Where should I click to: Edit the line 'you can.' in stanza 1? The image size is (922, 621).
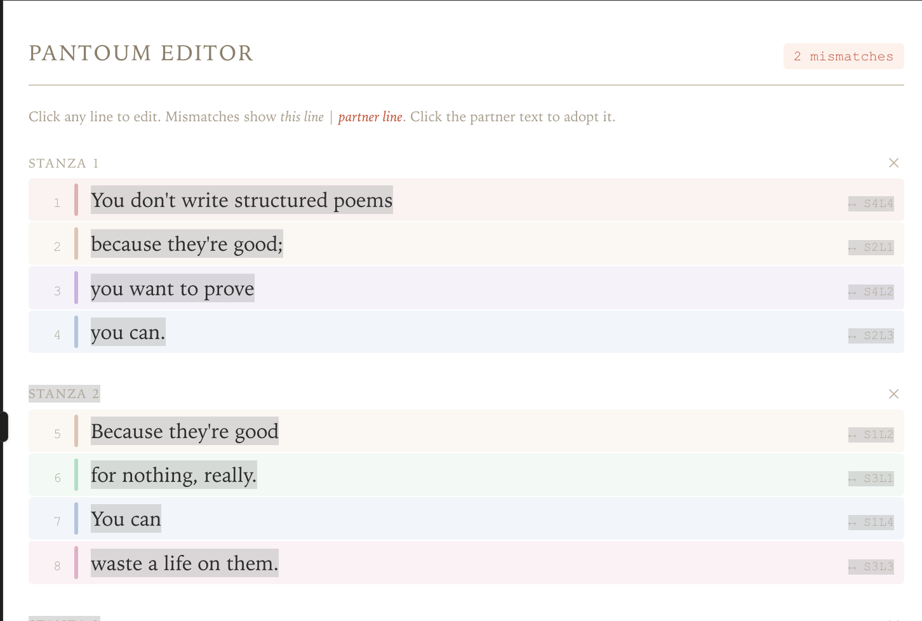(128, 332)
